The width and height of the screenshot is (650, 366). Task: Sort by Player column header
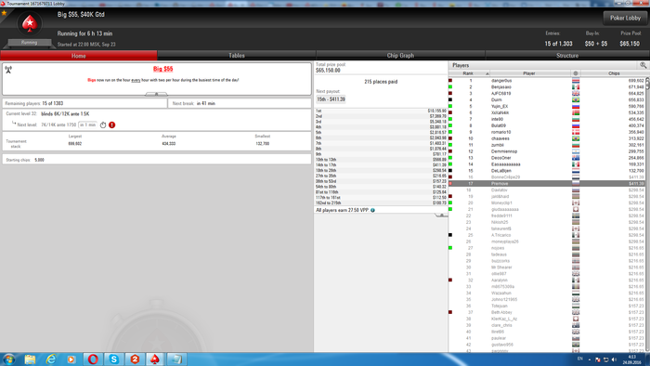point(529,73)
